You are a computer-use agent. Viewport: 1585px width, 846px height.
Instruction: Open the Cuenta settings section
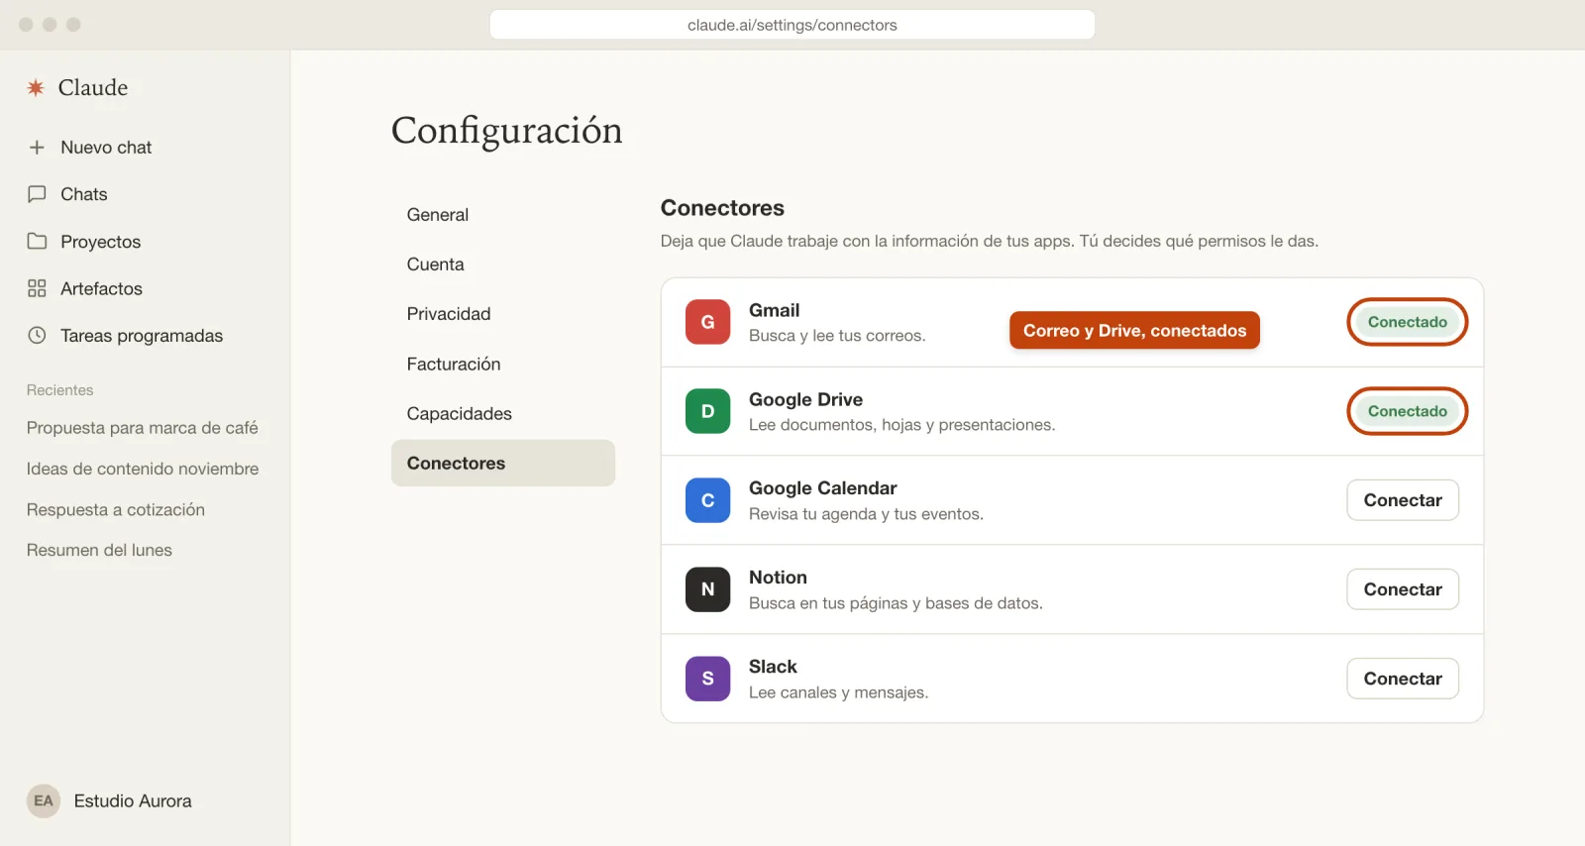pos(503,264)
